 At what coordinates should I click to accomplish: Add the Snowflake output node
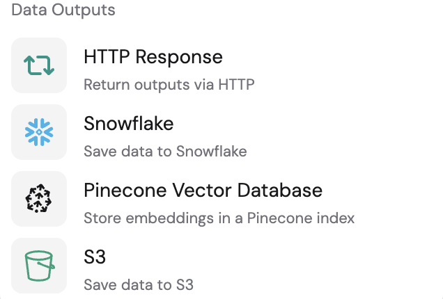tap(221, 132)
